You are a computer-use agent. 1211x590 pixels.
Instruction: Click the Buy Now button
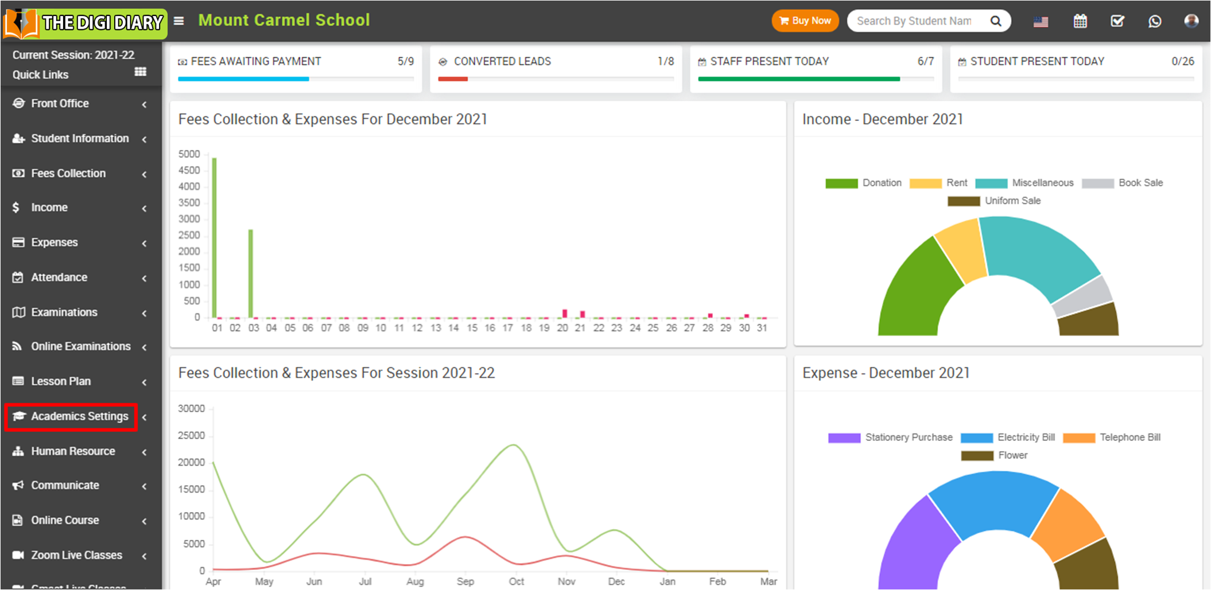805,21
